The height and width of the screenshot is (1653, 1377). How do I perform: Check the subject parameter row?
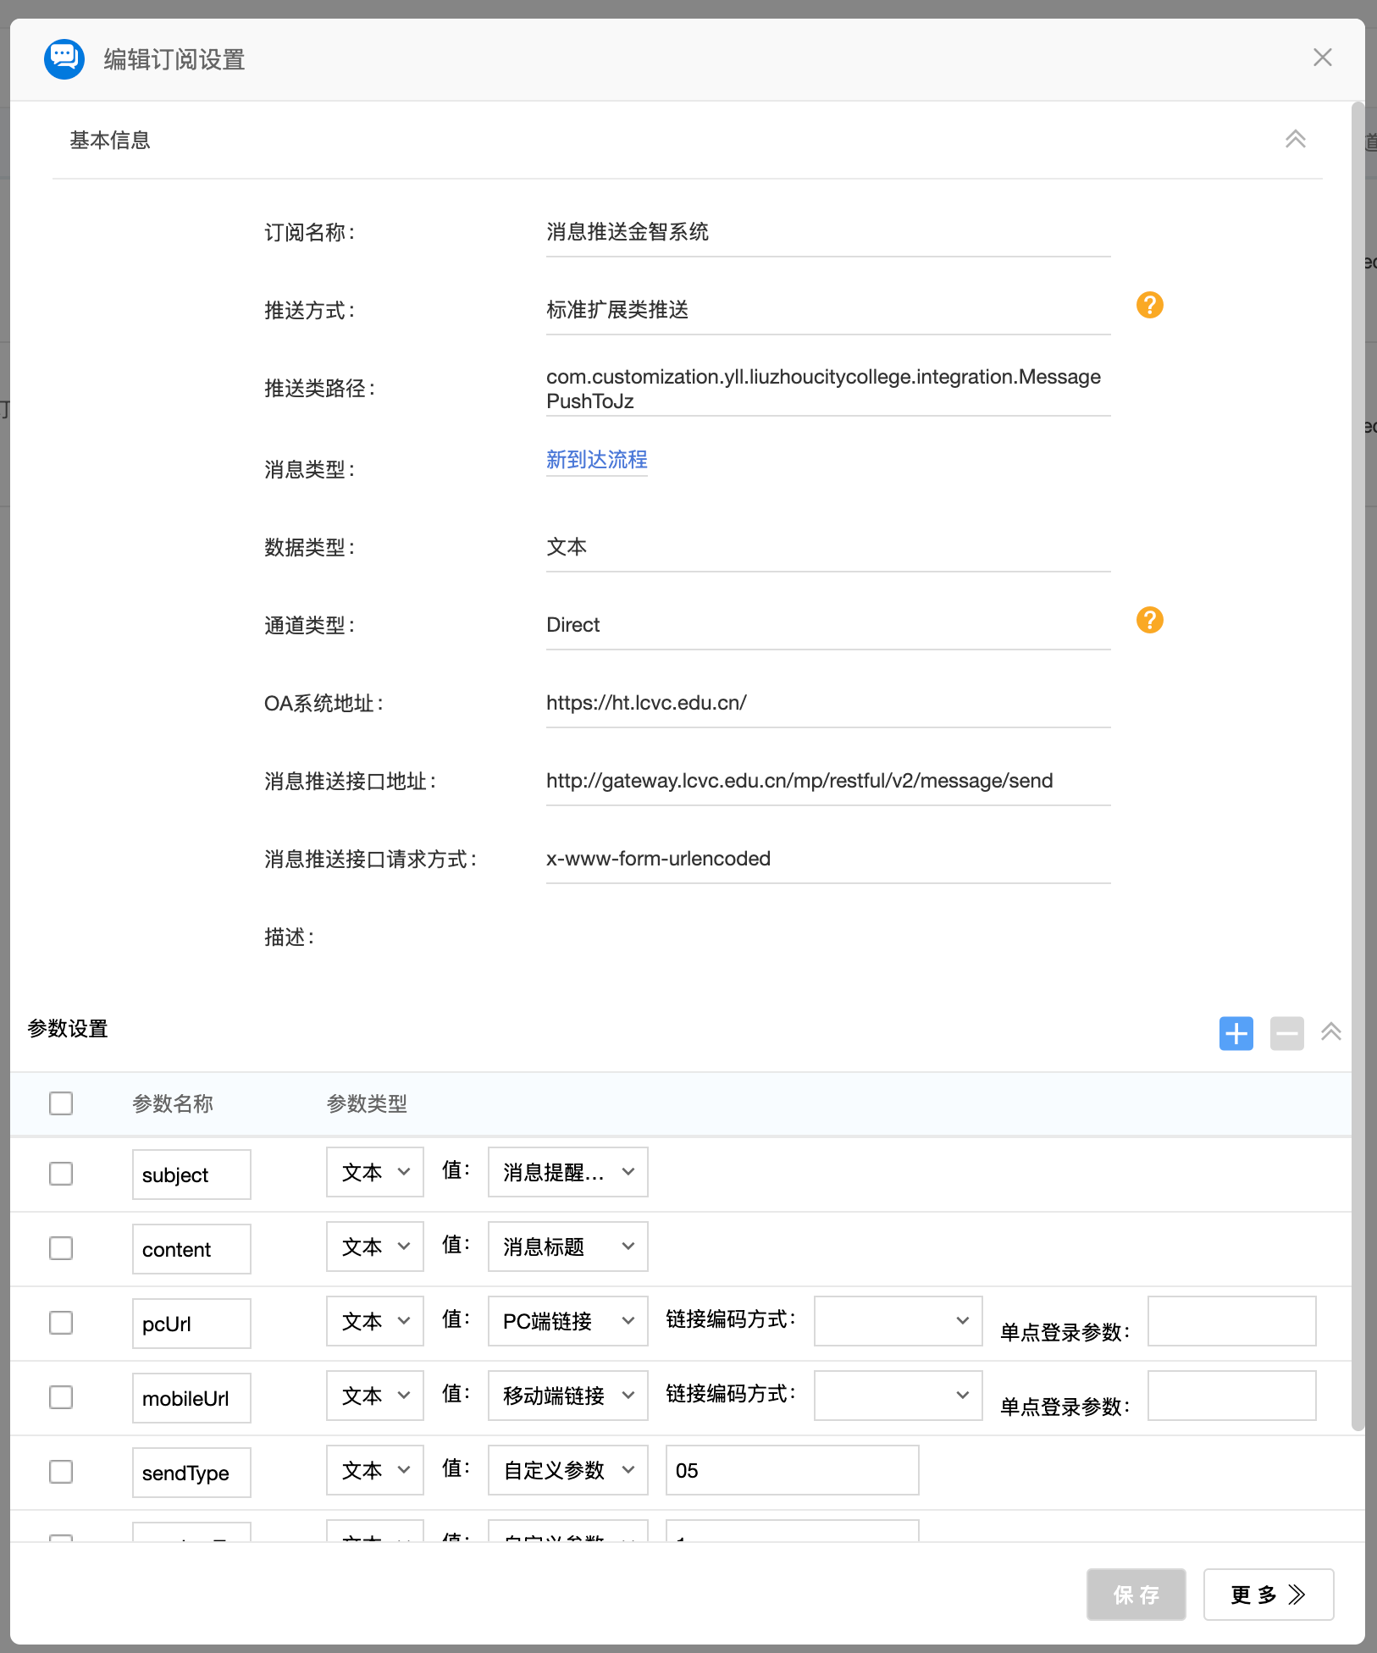(61, 1174)
